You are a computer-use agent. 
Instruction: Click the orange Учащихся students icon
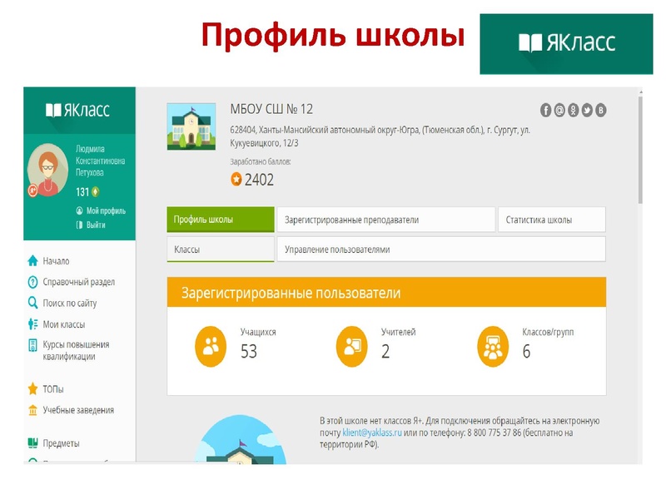click(x=211, y=345)
